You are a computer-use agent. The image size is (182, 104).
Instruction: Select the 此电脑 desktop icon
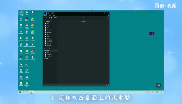pyautogui.click(x=21, y=13)
